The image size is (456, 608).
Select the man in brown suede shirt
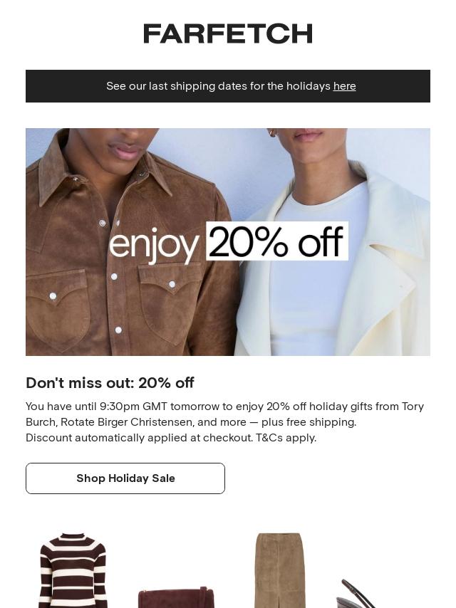(x=130, y=242)
